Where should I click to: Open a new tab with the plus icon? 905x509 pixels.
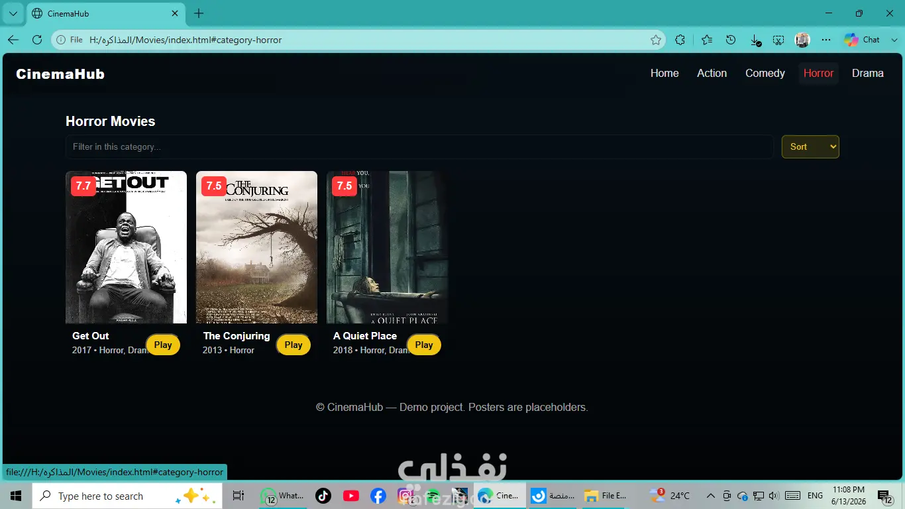(199, 13)
